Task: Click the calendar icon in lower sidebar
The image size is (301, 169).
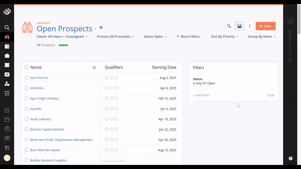Action: 7,119
